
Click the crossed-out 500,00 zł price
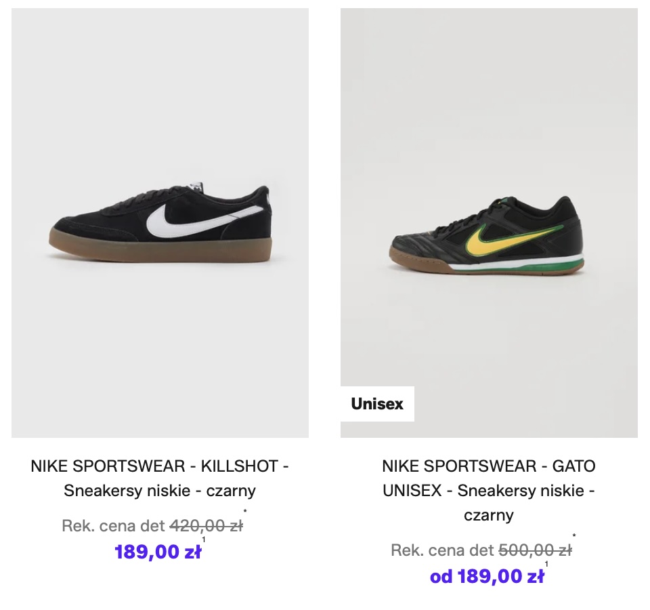pyautogui.click(x=535, y=550)
